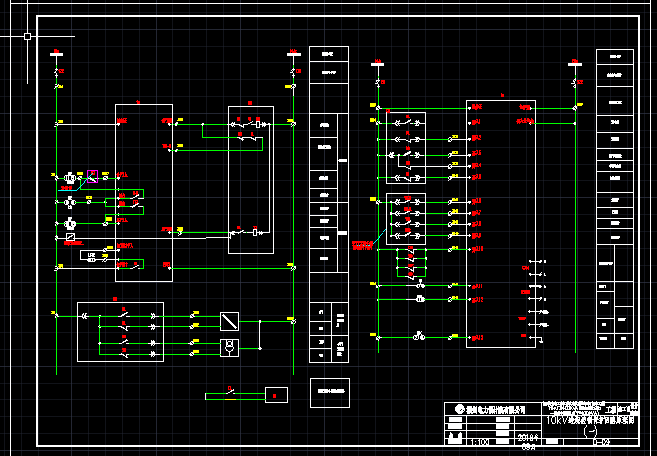Viewport: 657px width, 456px height.
Task: Click the small red-labeled box at bottom center
Action: (275, 396)
